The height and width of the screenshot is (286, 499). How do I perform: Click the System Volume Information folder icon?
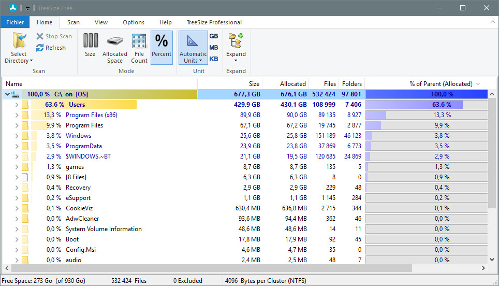(x=25, y=229)
